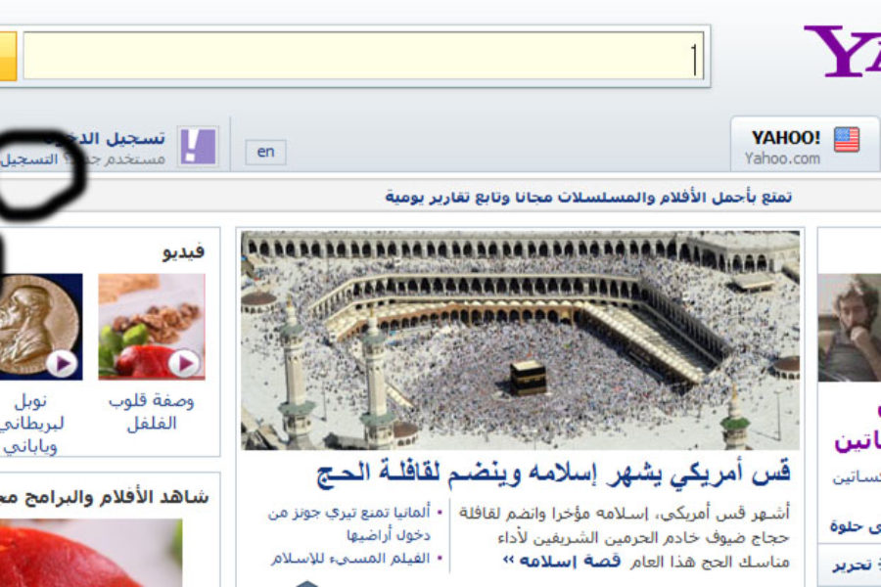Open the ألمانيا تمنع تيري جونز story
The height and width of the screenshot is (587, 881).
click(352, 523)
